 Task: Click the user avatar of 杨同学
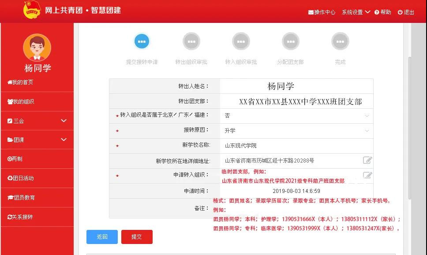pos(37,48)
